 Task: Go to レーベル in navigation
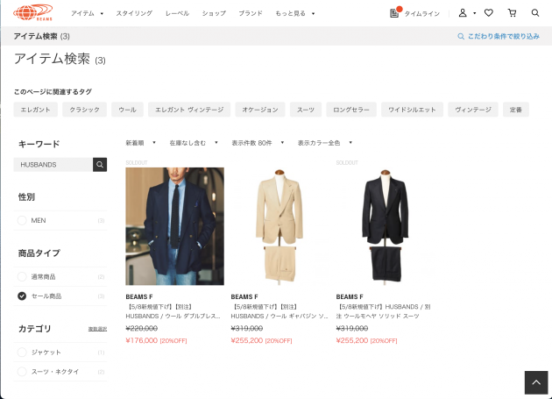(177, 13)
